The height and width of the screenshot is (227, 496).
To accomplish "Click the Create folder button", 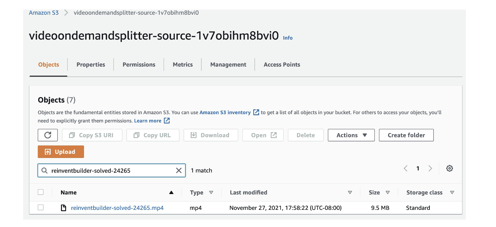I will (x=406, y=135).
